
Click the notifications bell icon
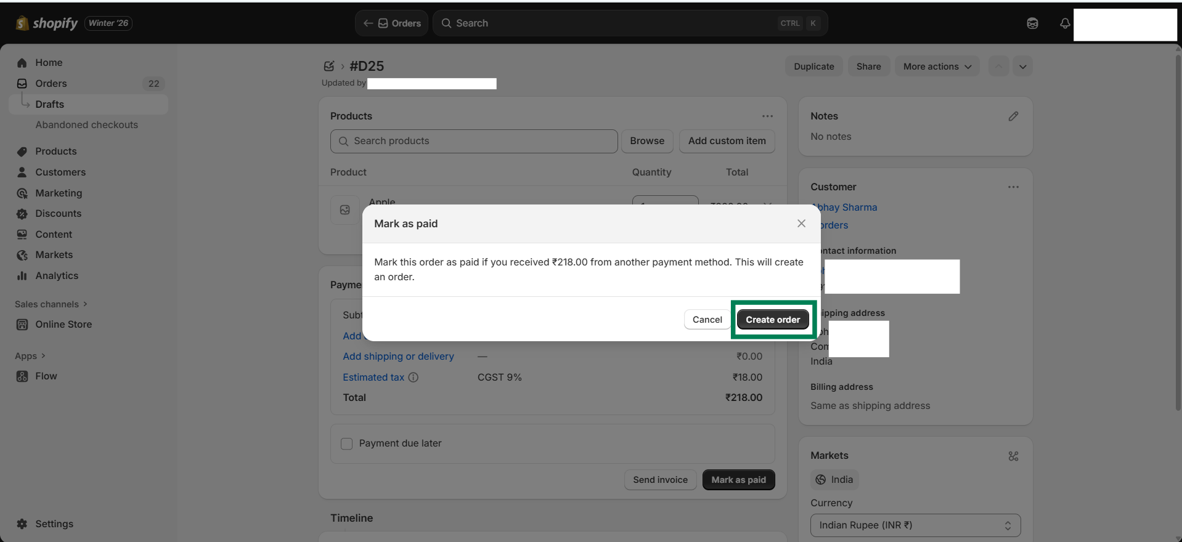(x=1064, y=23)
